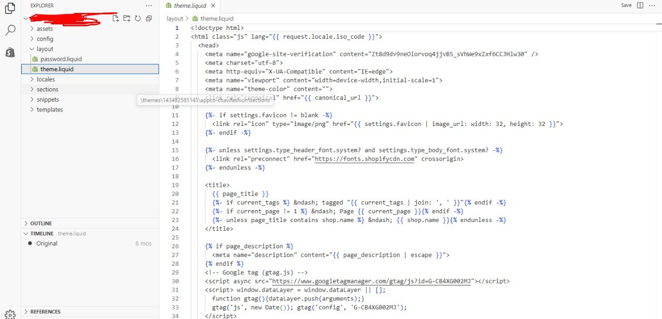
Task: Select the theme.liquid editor tab
Action: coord(189,5)
